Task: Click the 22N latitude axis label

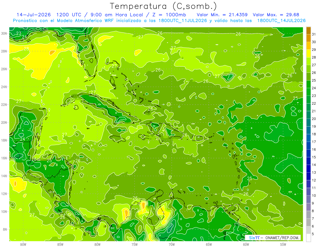Action: (x=4, y=105)
